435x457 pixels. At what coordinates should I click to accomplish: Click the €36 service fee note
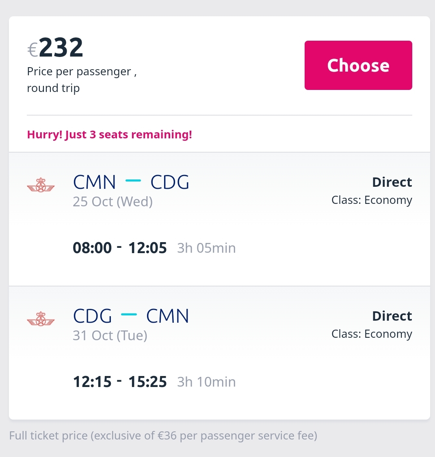pyautogui.click(x=163, y=436)
